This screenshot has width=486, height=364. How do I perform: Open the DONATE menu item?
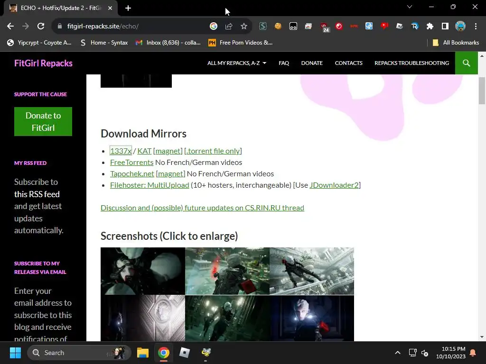(312, 63)
